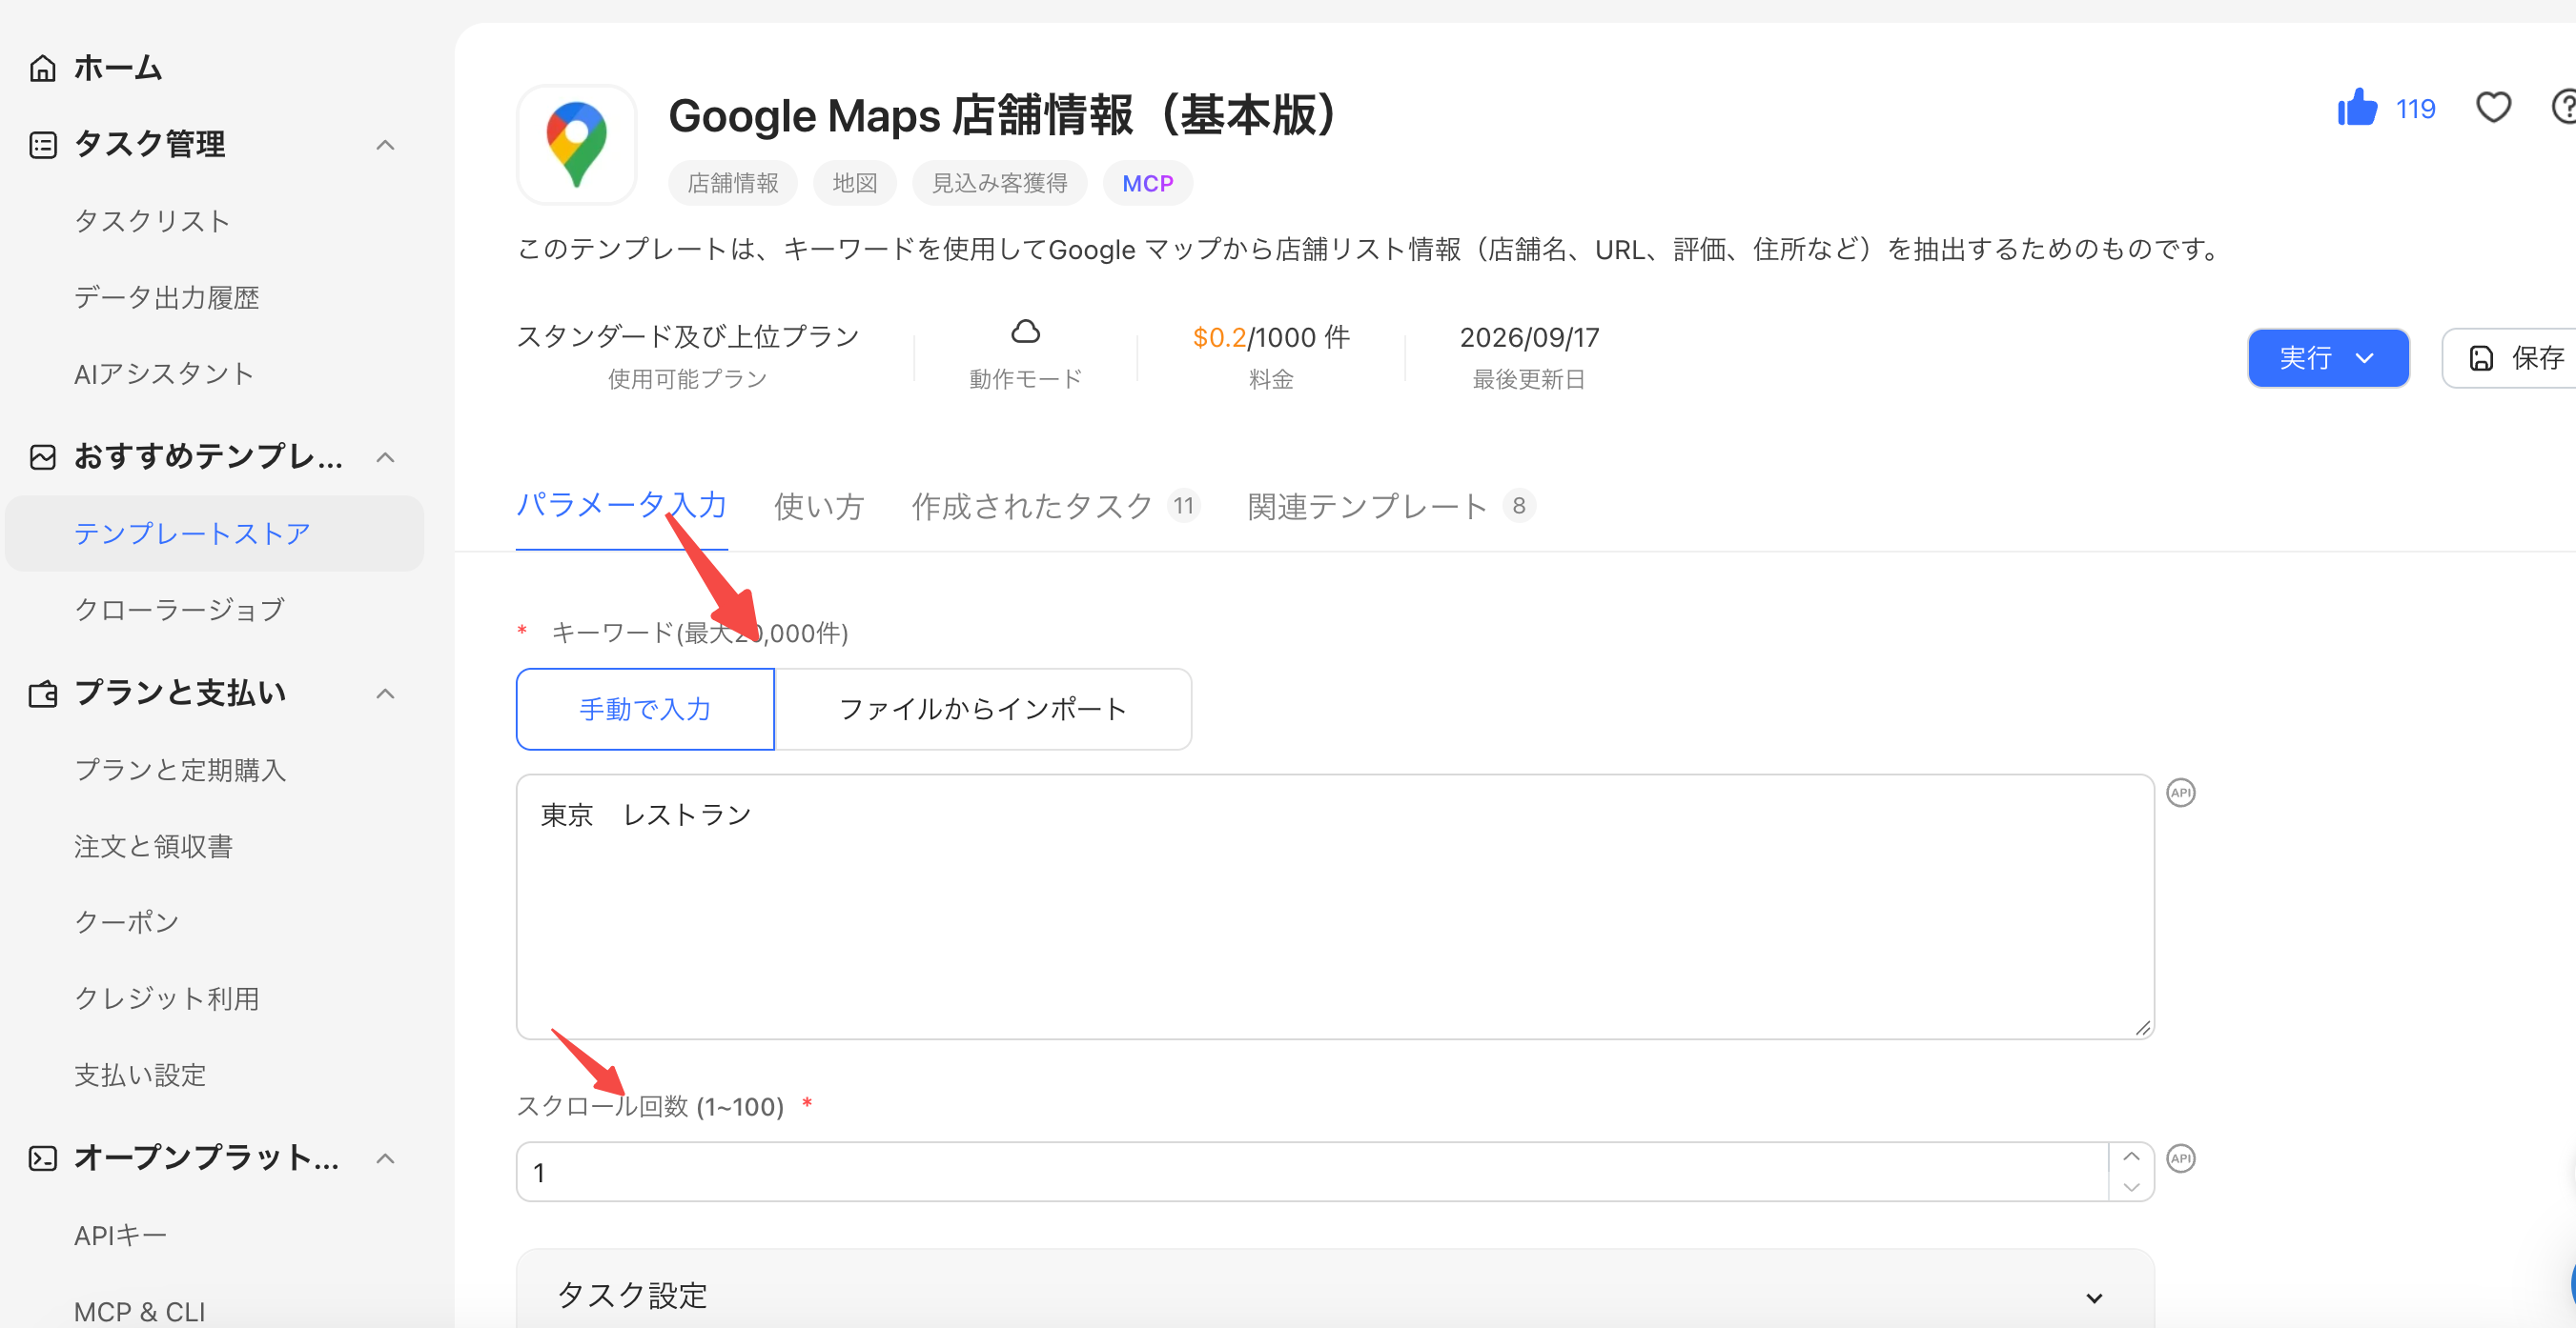This screenshot has height=1328, width=2576.
Task: Collapse the オープンプラット section chevron
Action: [385, 1158]
